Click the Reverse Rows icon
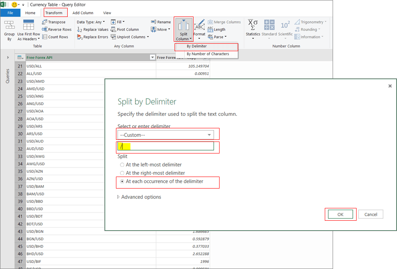Image resolution: width=397 pixels, height=269 pixels. tap(45, 29)
